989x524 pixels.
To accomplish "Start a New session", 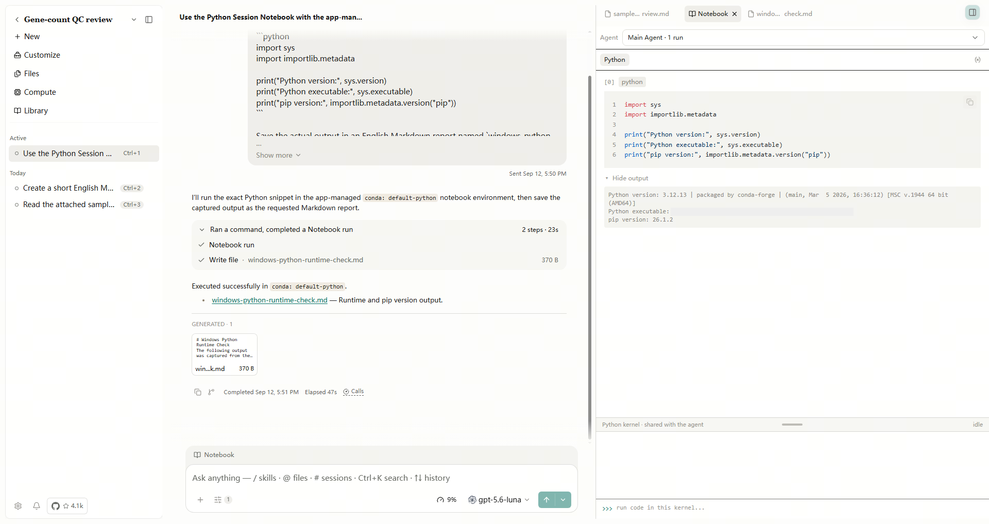I will (x=27, y=37).
